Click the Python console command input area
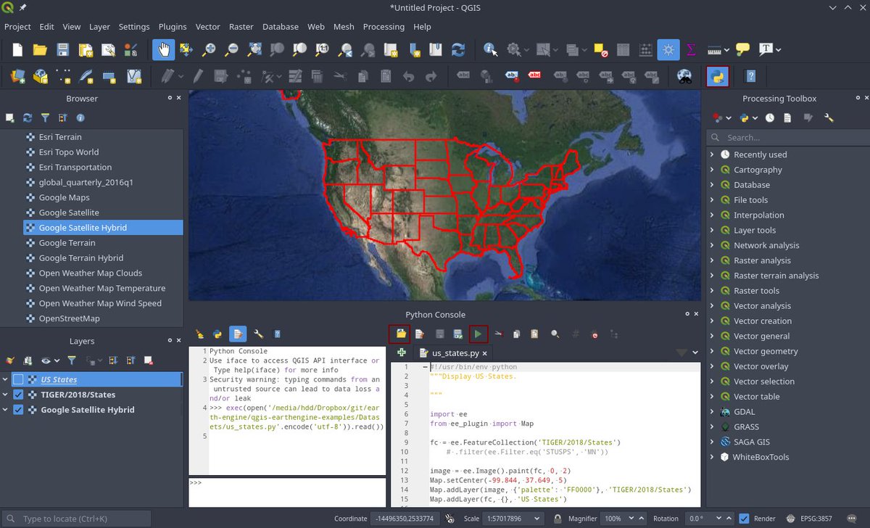This screenshot has height=528, width=870. pos(287,492)
